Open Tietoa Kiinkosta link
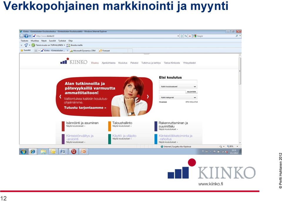This screenshot has width=282, height=201. (172, 63)
